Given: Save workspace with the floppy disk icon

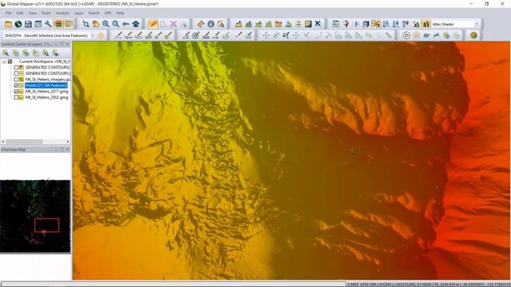Looking at the screenshot, I should [29, 24].
